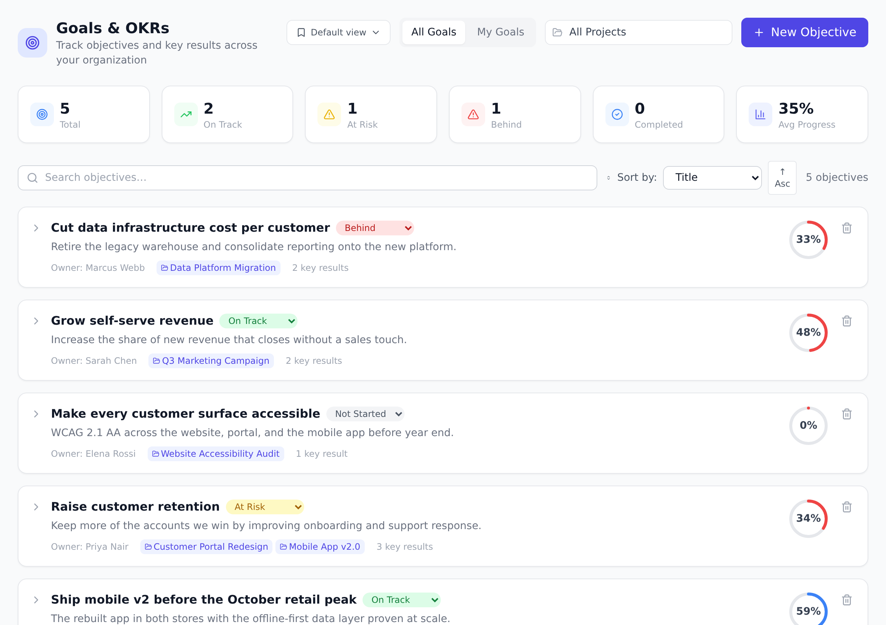The image size is (886, 625).
Task: Open the Data Platform Migration project tag
Action: pyautogui.click(x=219, y=268)
